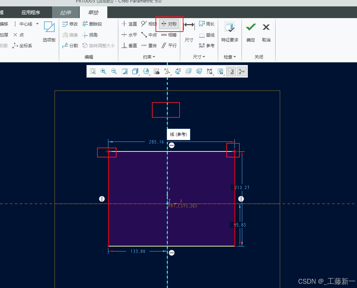Select the Midpoint (中点) constraint
The width and height of the screenshot is (357, 288).
point(149,35)
